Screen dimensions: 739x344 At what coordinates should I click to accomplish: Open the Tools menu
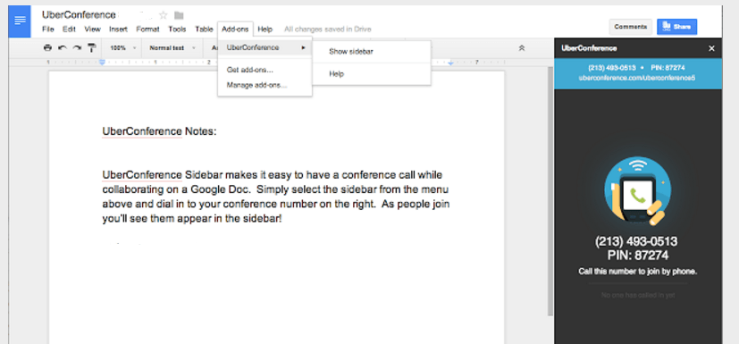click(177, 29)
